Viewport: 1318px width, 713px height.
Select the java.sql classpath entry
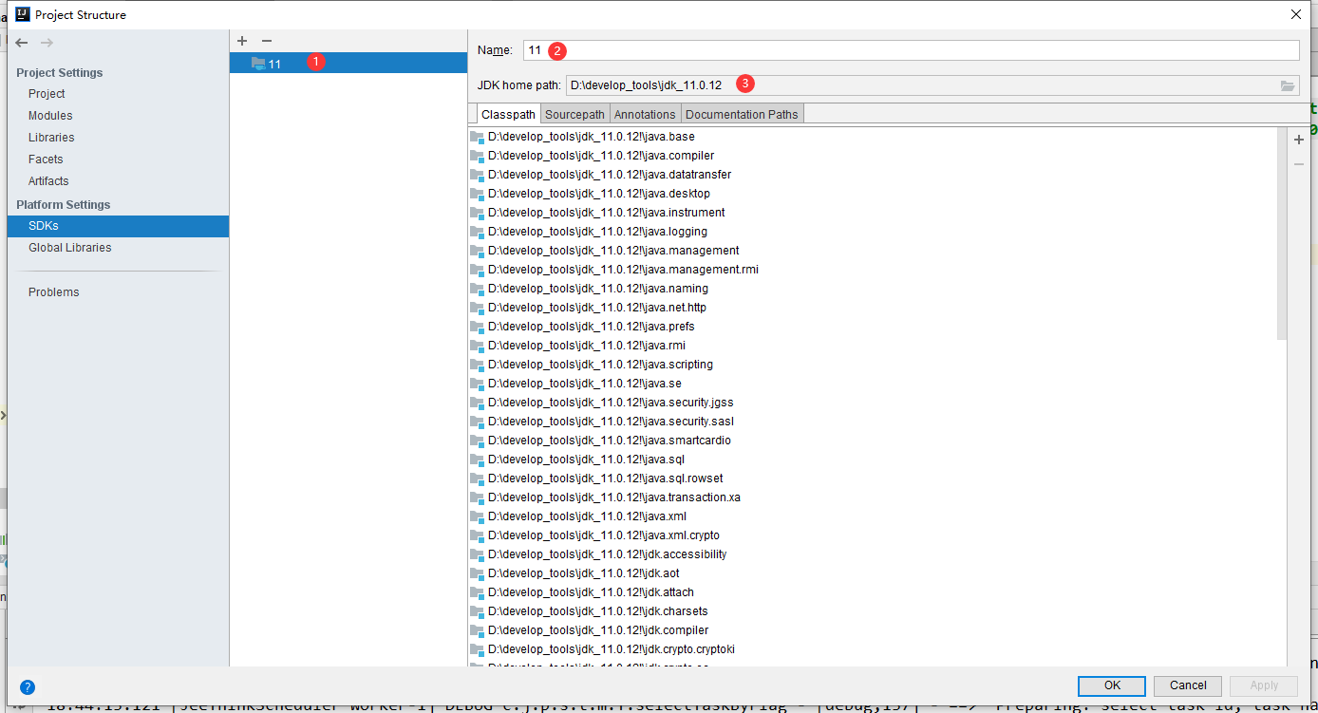click(x=576, y=460)
